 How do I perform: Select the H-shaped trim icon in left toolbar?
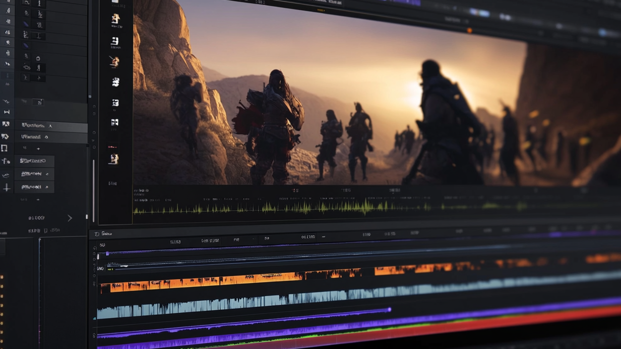pyautogui.click(x=7, y=112)
